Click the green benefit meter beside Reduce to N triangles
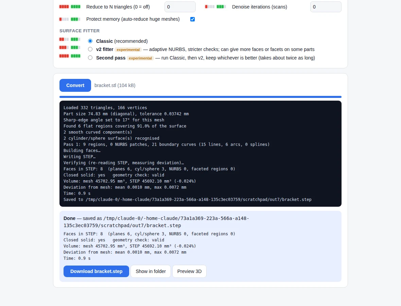The image size is (401, 306). pos(75,7)
